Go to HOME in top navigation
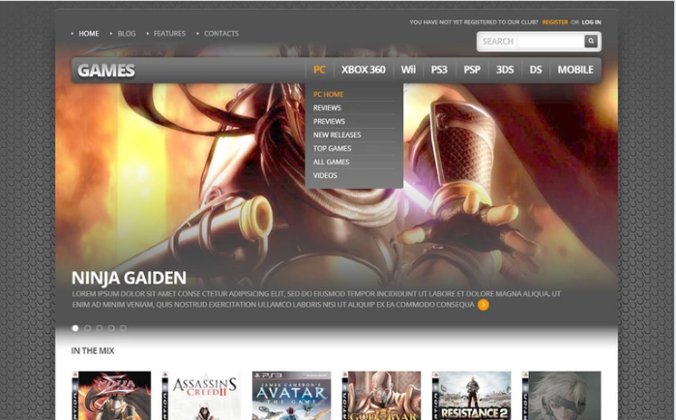 (89, 34)
